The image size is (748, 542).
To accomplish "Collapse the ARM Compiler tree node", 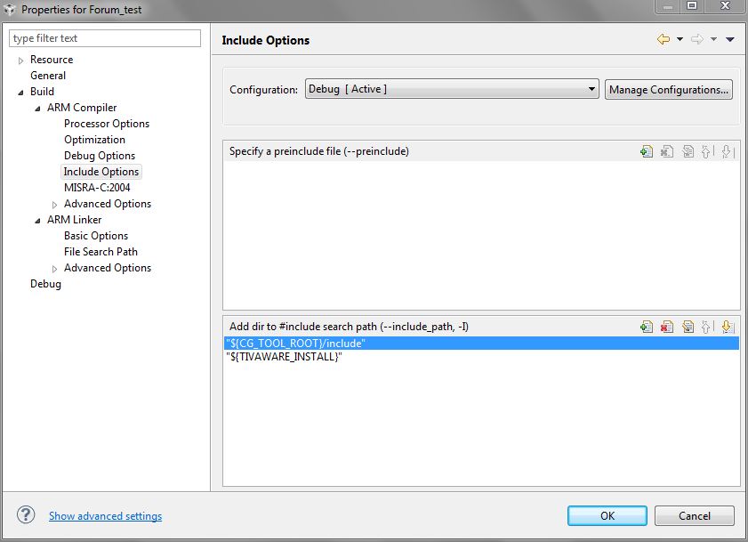I will coord(37,109).
